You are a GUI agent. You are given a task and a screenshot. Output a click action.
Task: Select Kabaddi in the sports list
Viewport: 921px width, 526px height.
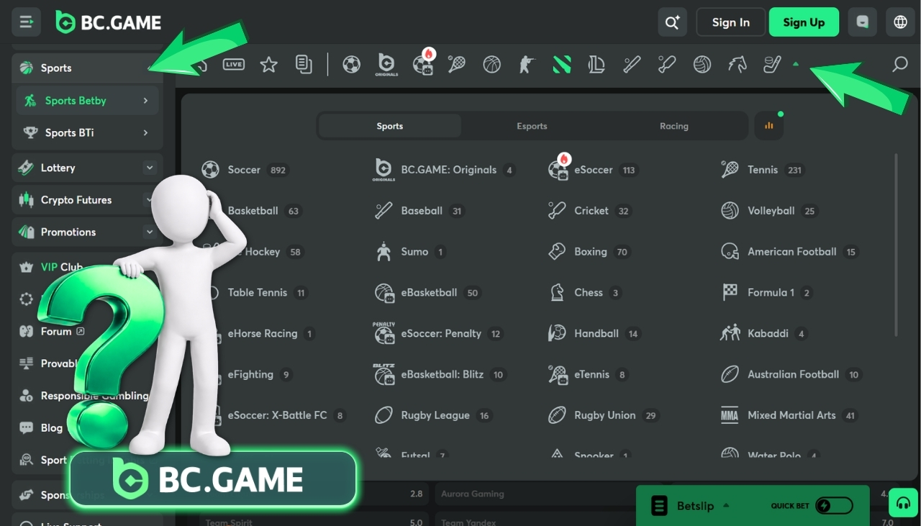pyautogui.click(x=764, y=333)
